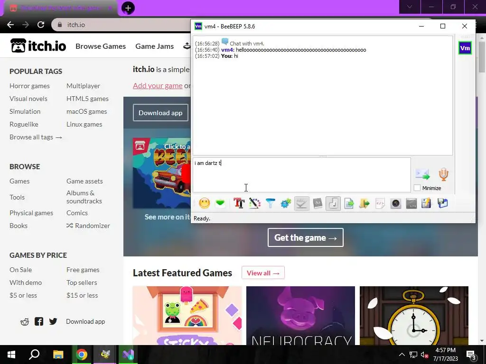Click the pocket watch game thumbnail

(x=414, y=315)
